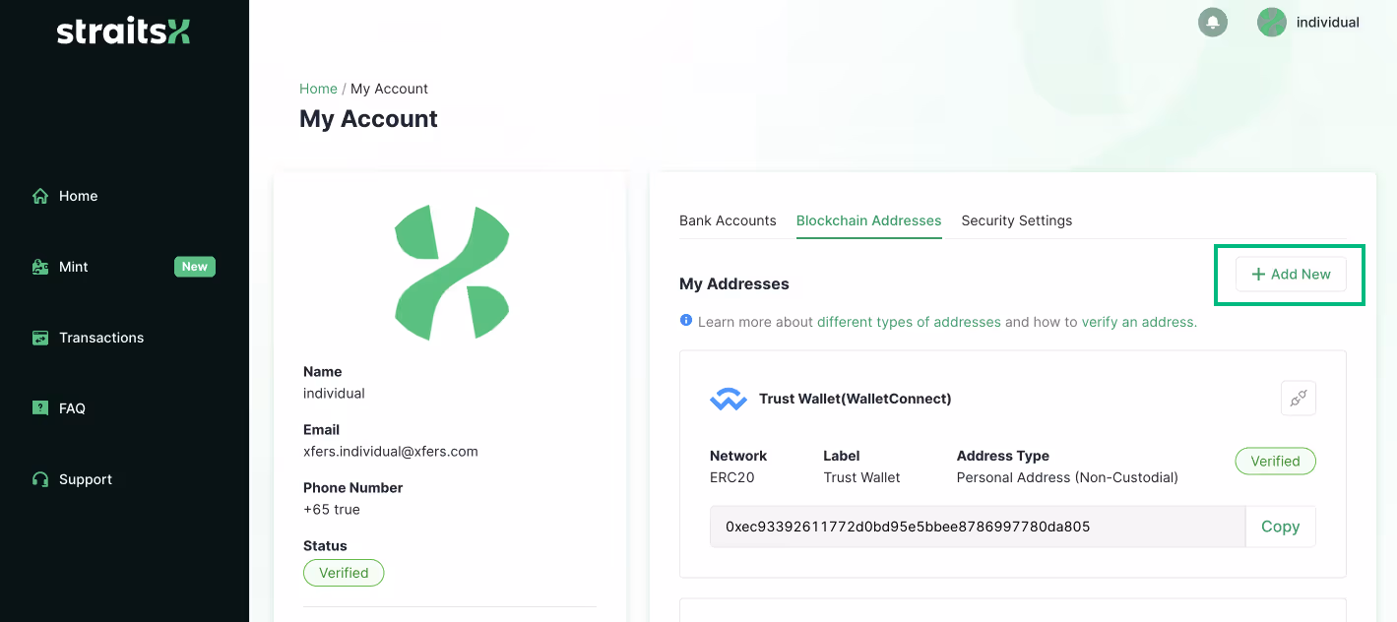Click the Name field label
Screen dimensions: 1397x622
click(x=323, y=372)
